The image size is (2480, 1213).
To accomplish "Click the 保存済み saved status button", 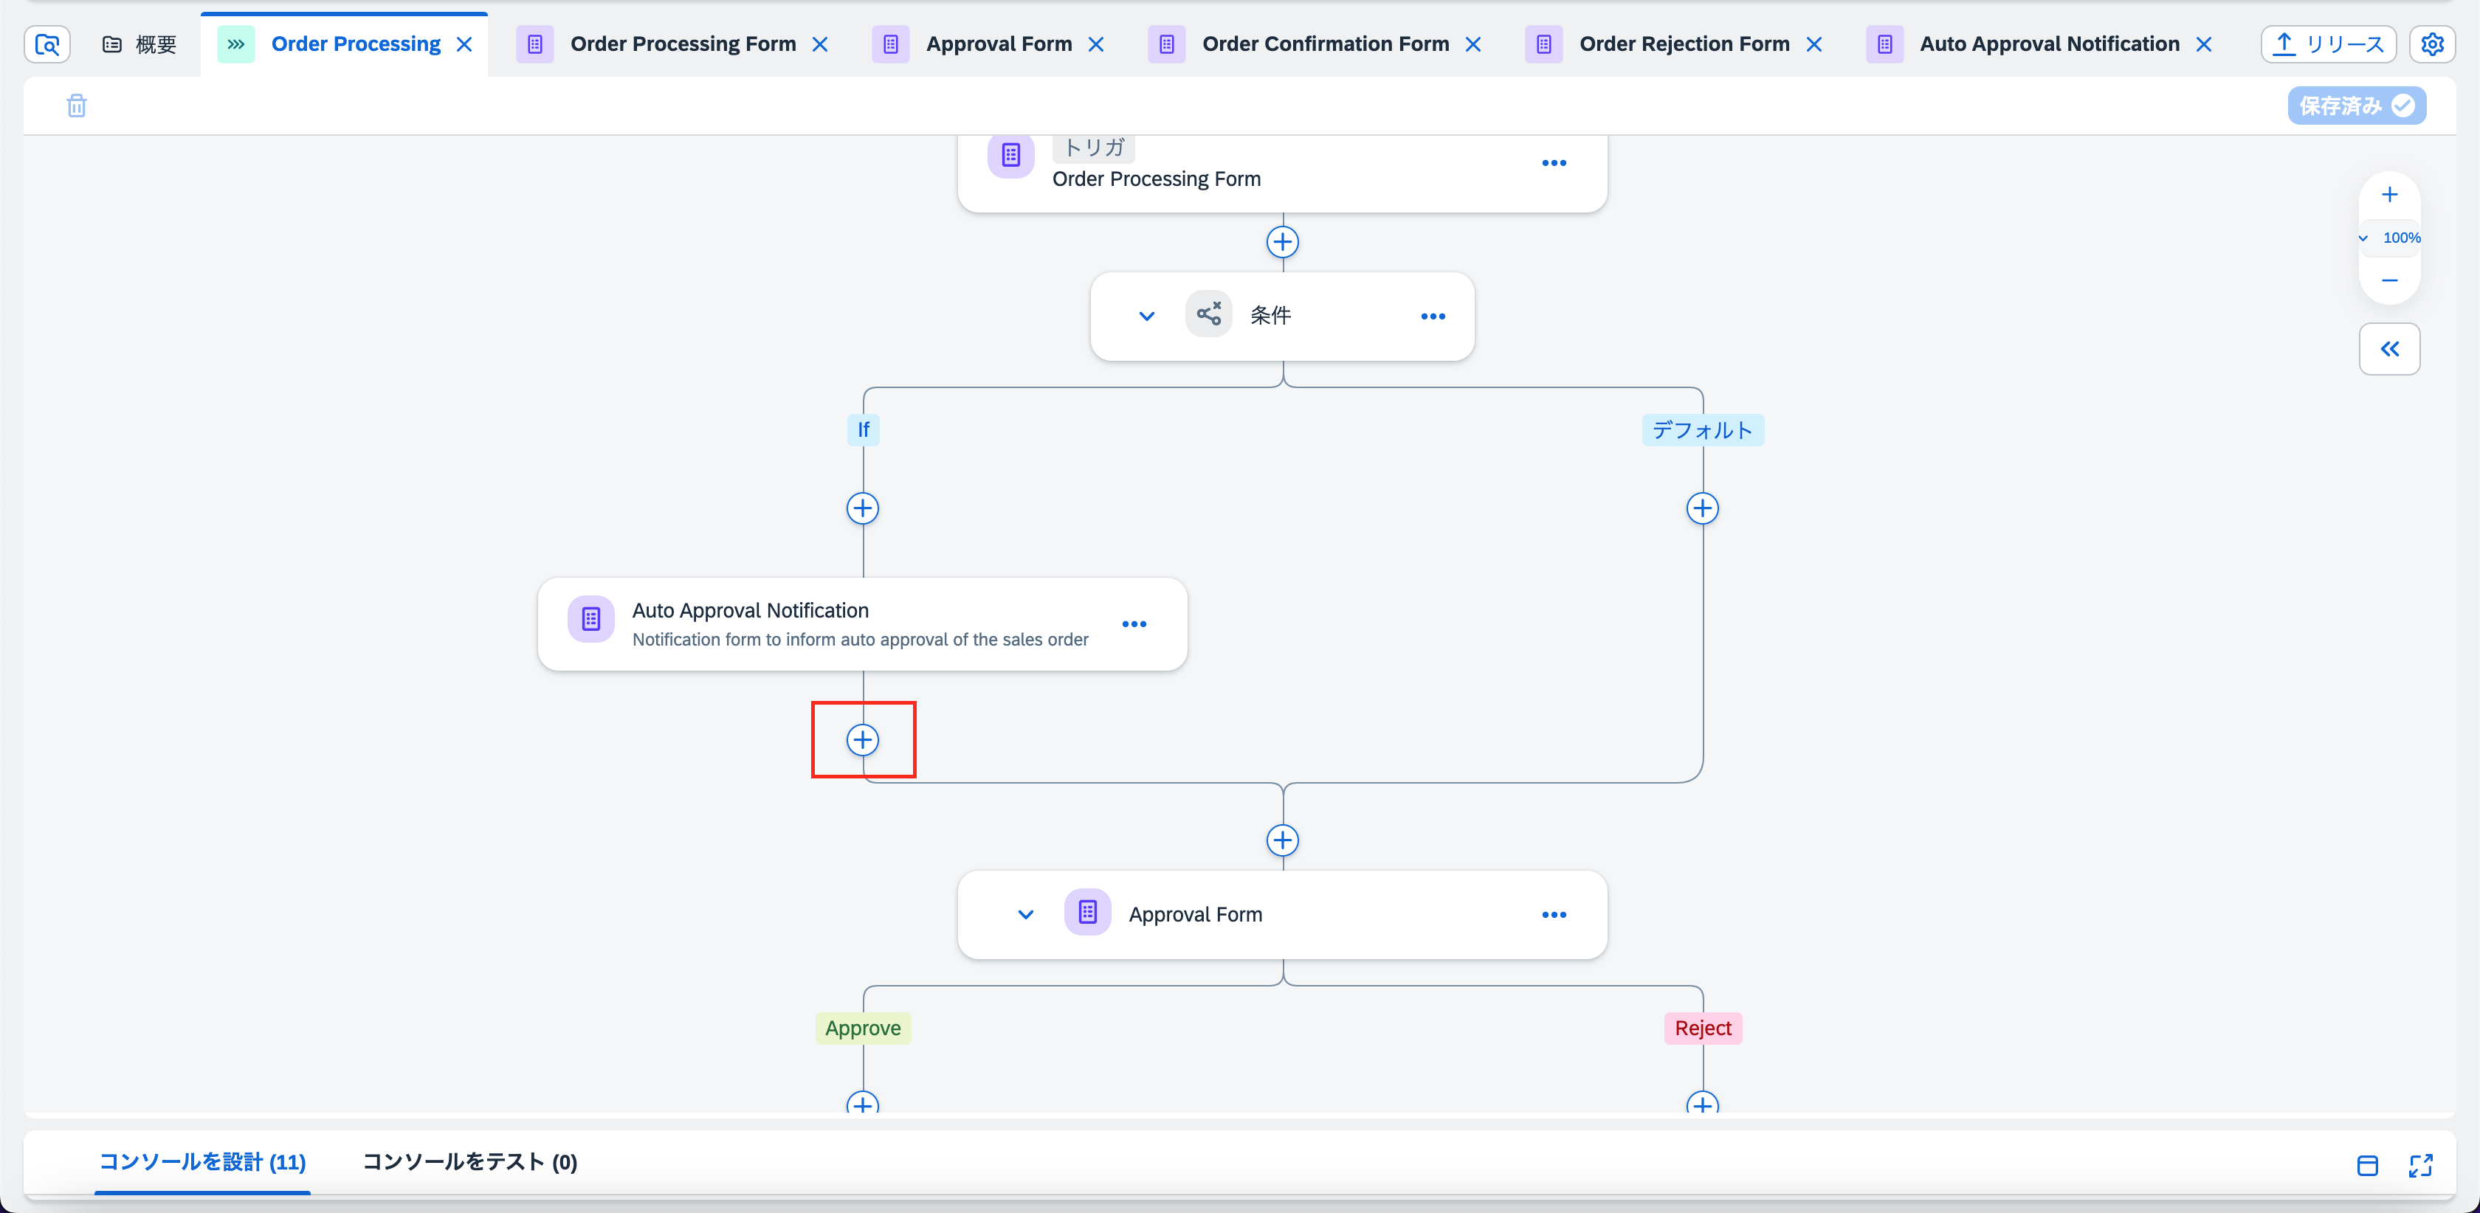I will click(x=2356, y=106).
